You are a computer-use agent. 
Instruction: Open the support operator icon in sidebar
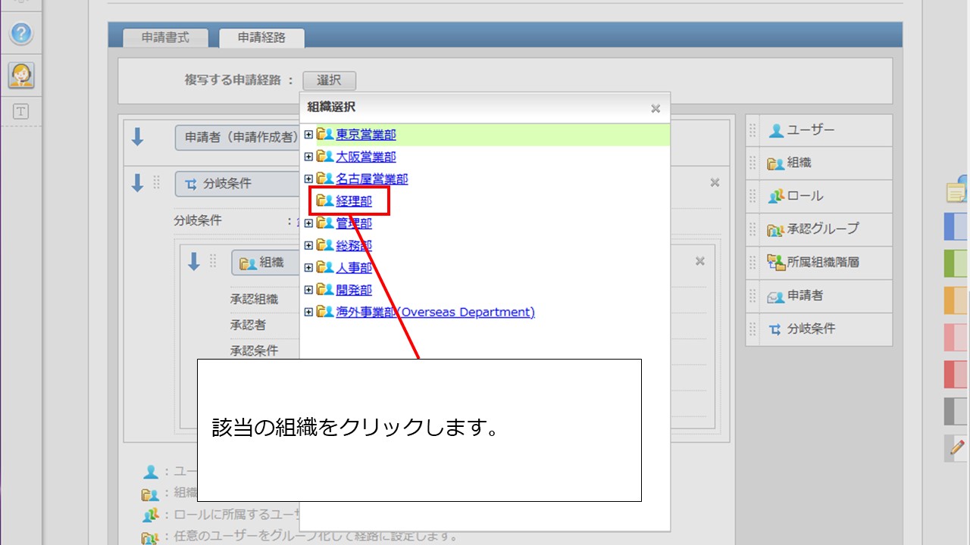(21, 75)
